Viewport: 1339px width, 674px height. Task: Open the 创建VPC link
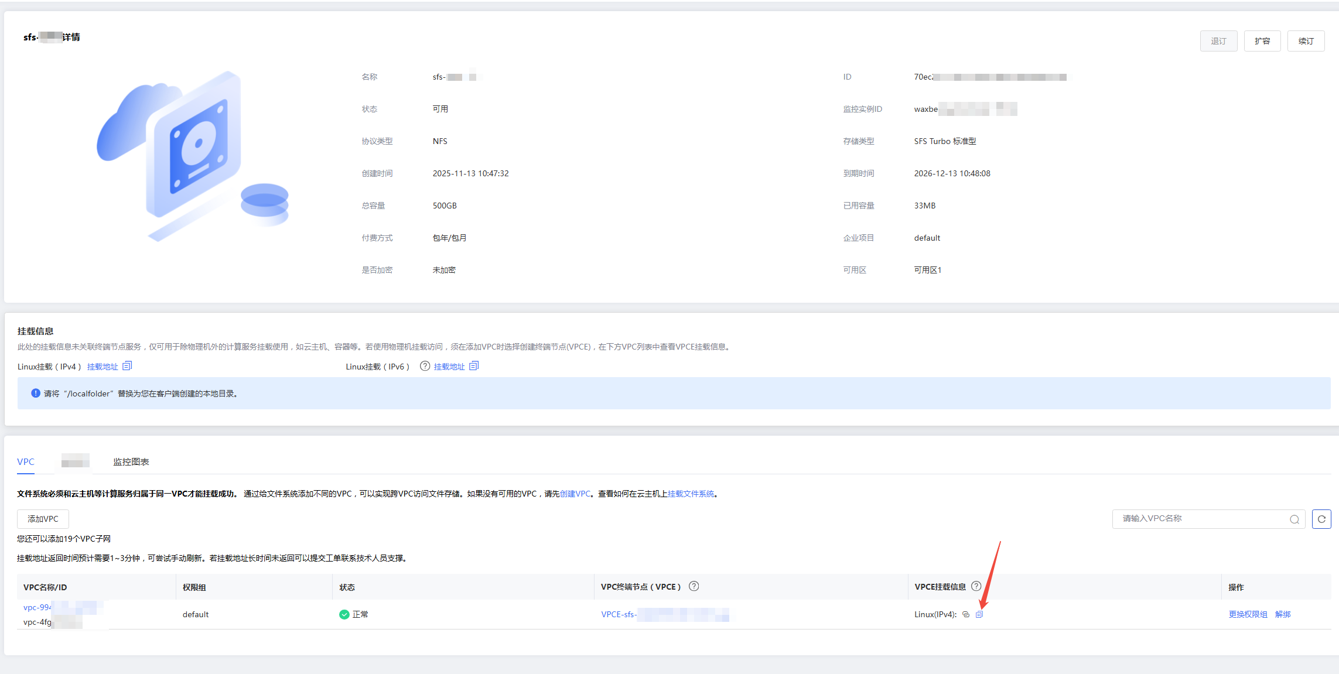tap(575, 494)
